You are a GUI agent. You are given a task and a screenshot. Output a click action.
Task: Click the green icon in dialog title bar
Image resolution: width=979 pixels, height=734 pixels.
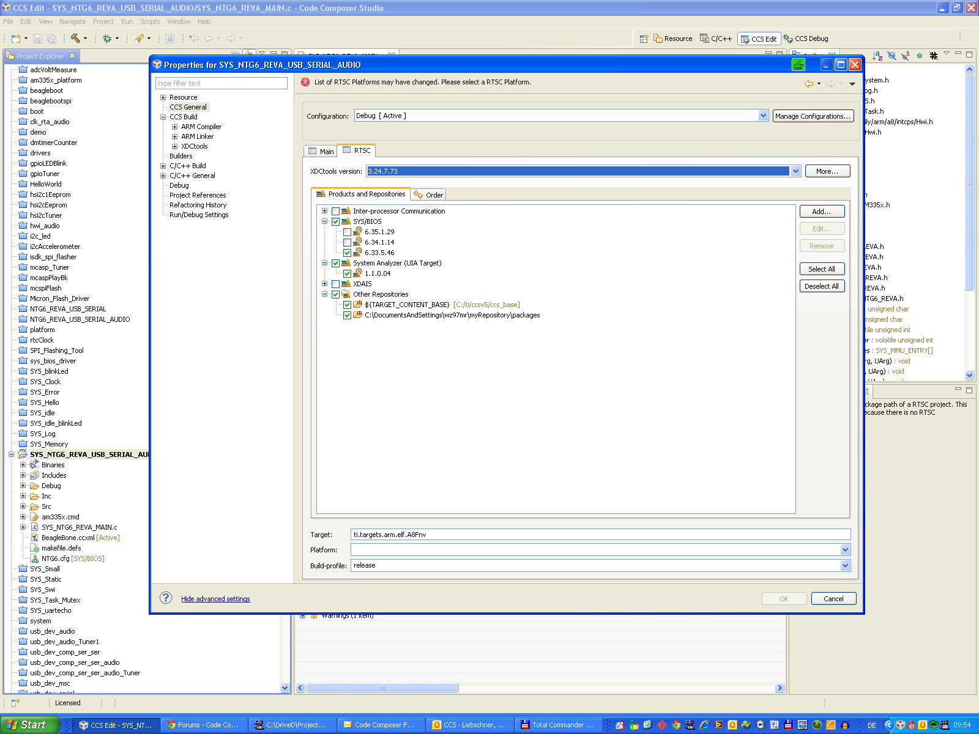pos(798,65)
